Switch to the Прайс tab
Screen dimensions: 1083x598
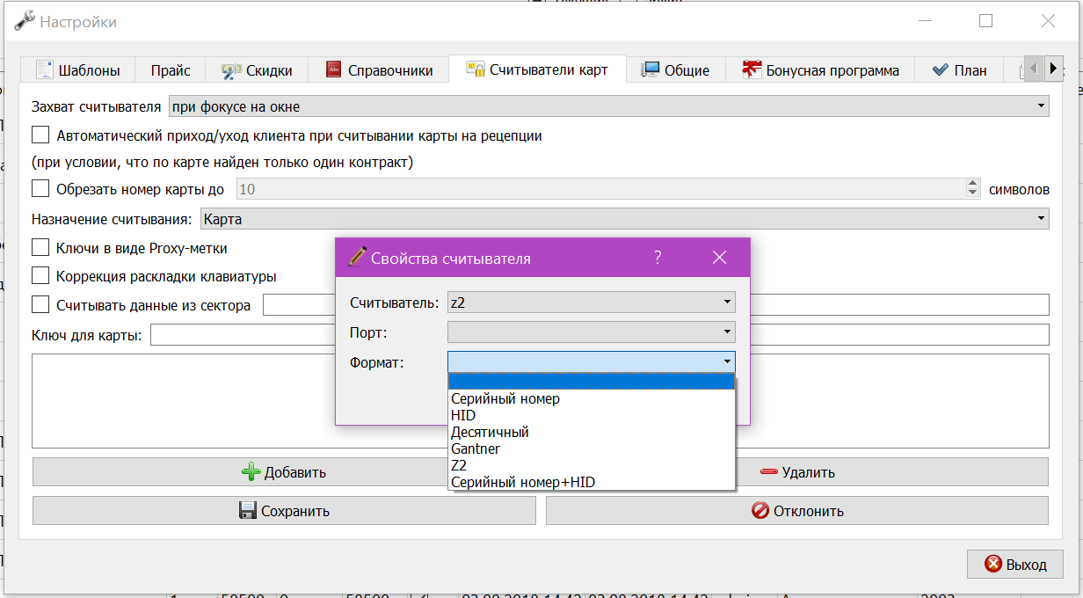171,70
